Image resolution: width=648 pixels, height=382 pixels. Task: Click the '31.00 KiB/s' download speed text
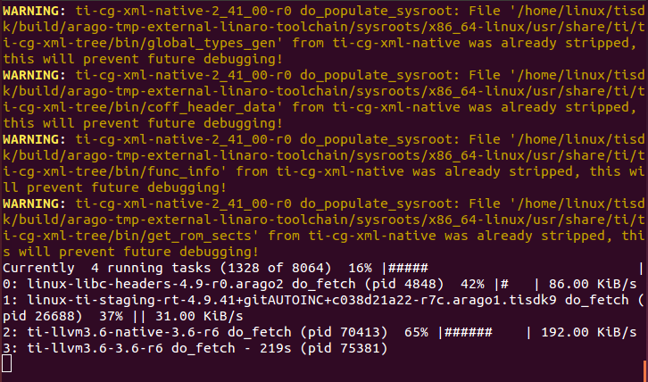pos(199,317)
